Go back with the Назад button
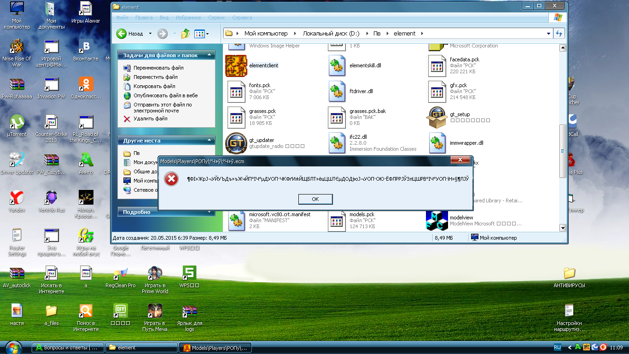Image resolution: width=629 pixels, height=354 pixels. click(x=130, y=33)
